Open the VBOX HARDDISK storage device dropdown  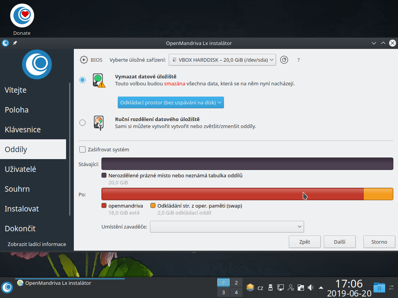point(222,60)
